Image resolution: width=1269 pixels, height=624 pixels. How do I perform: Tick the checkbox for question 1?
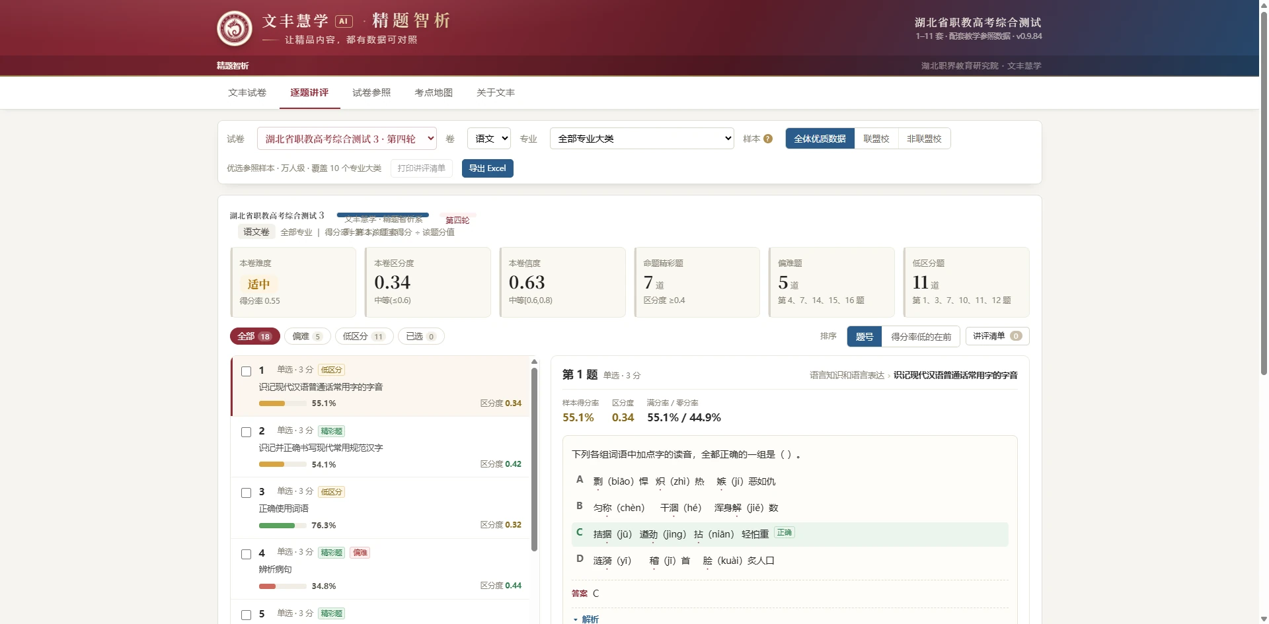click(x=247, y=371)
